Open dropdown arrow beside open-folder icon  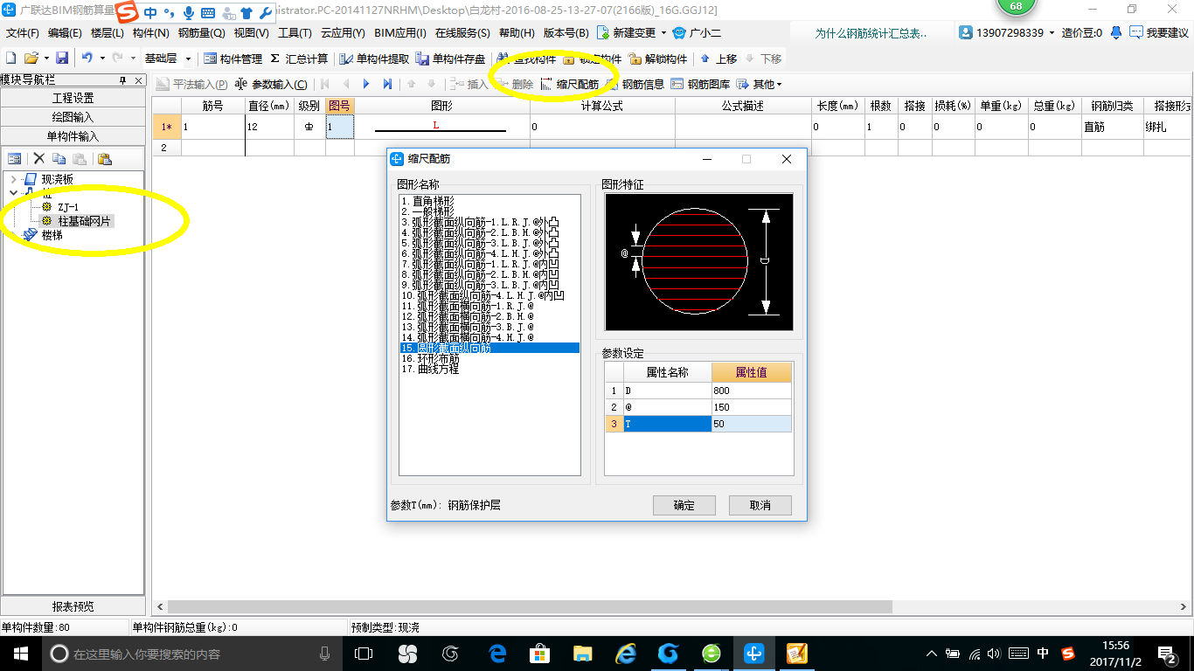(45, 59)
